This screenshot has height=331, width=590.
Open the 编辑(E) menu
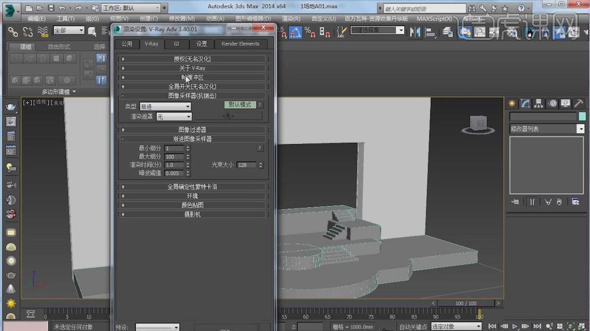tap(36, 18)
